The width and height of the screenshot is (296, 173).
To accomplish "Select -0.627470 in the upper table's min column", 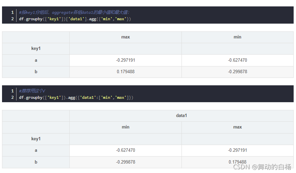I will (237, 60).
